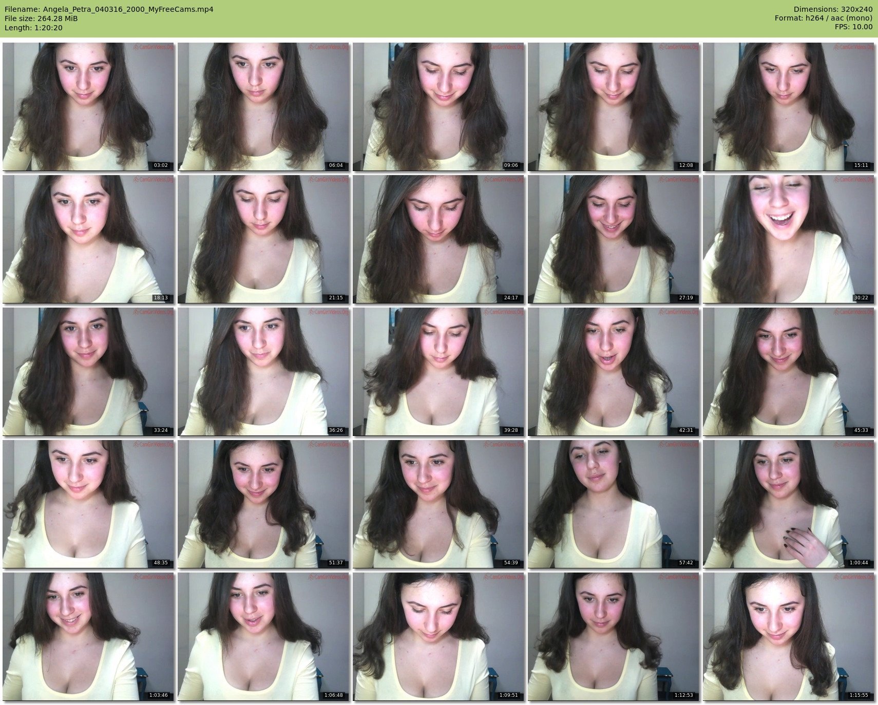Pick the thumbnail stamped 1:00:44

tap(789, 504)
